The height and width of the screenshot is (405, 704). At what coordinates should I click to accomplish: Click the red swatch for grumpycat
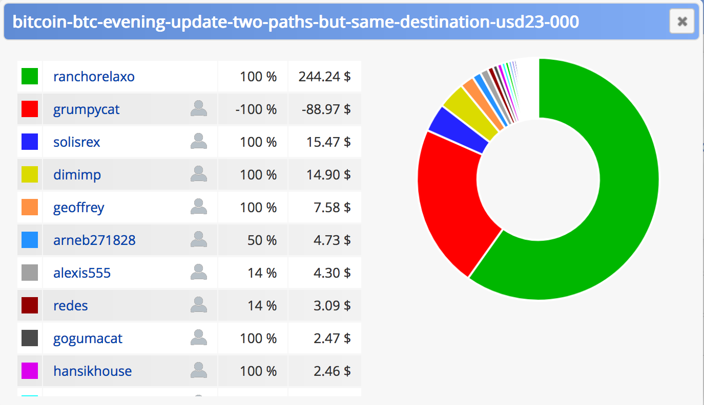[x=30, y=109]
